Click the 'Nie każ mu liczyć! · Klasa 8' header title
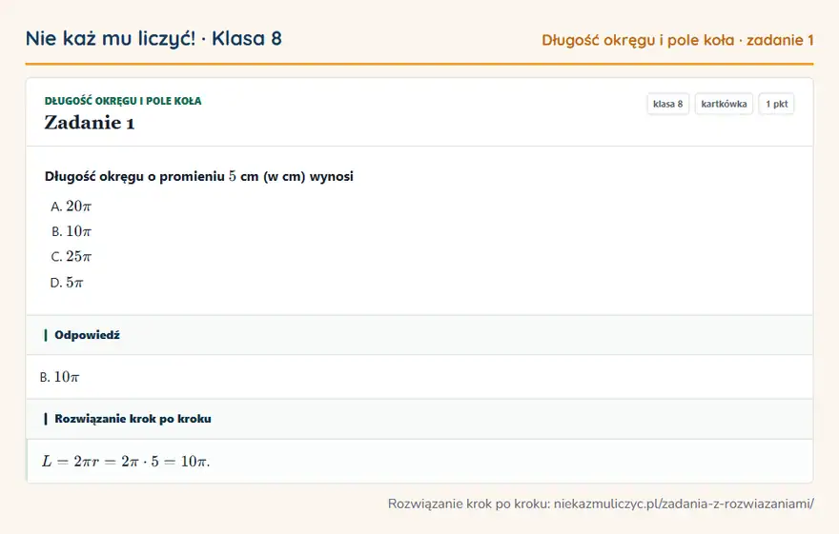Viewport: 839px width, 534px height. [x=153, y=39]
